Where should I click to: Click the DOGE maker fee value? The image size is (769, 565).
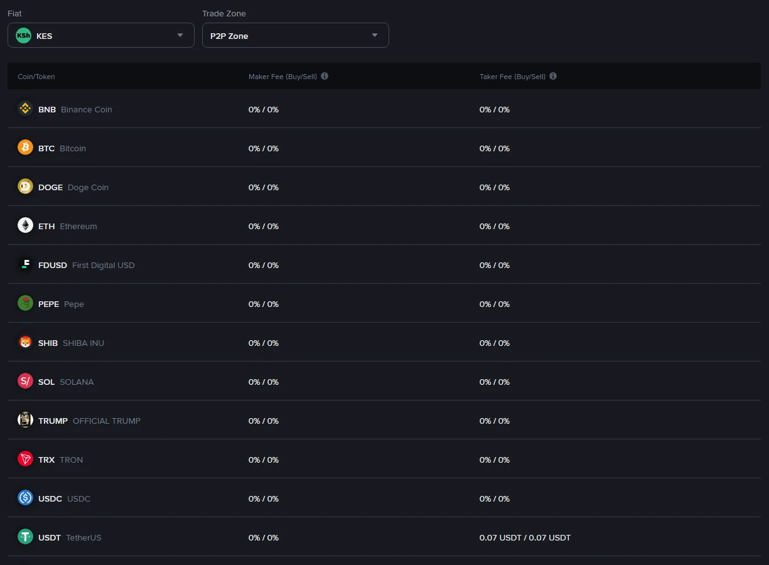[x=264, y=187]
